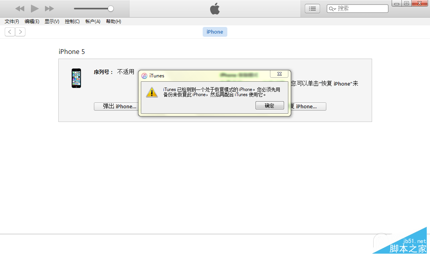Click 确定 in the iTunes dialog

270,106
